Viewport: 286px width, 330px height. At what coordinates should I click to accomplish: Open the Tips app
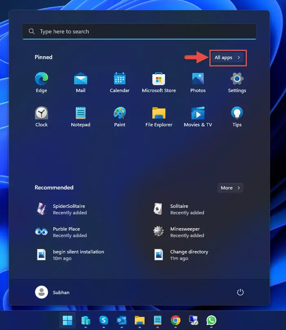point(237,117)
